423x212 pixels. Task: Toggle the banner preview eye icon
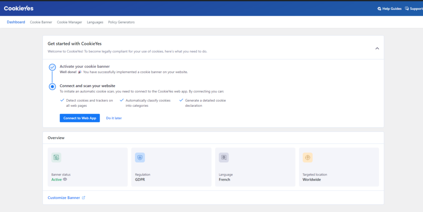pos(65,179)
